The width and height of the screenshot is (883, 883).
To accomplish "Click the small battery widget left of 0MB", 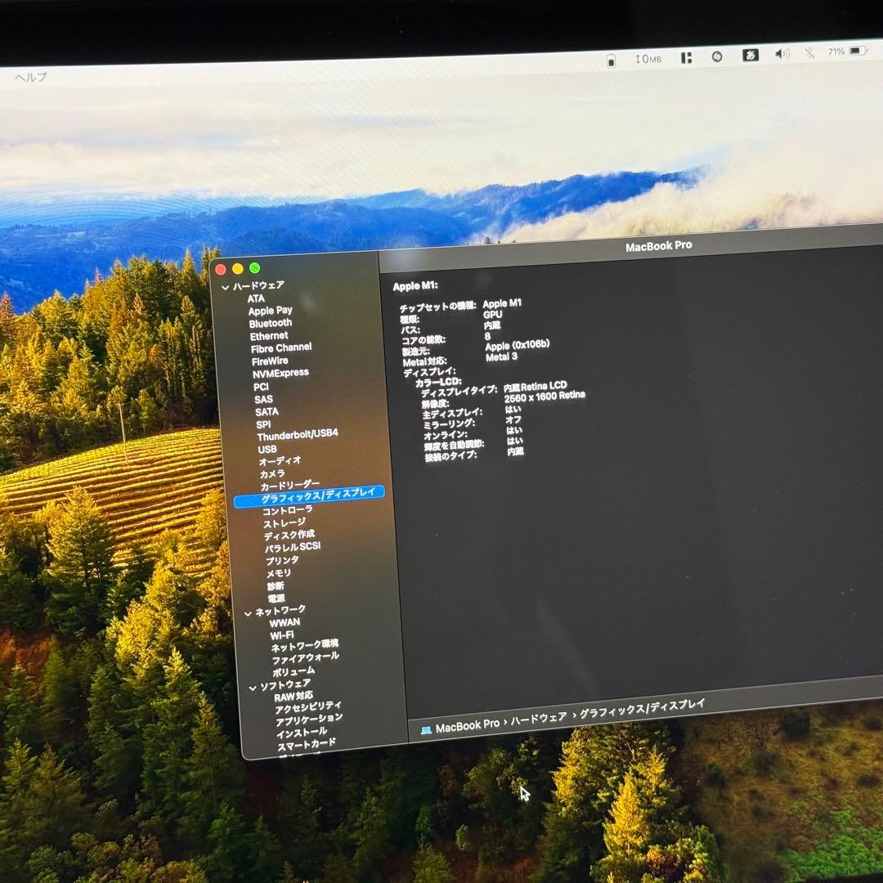I will pyautogui.click(x=611, y=61).
